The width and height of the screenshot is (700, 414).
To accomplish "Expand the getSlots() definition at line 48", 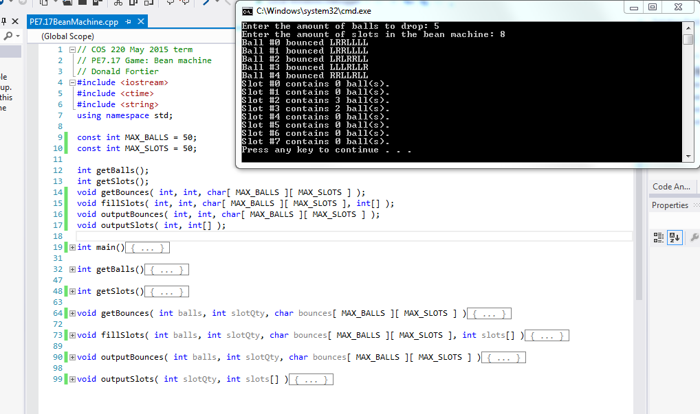I will pos(72,292).
